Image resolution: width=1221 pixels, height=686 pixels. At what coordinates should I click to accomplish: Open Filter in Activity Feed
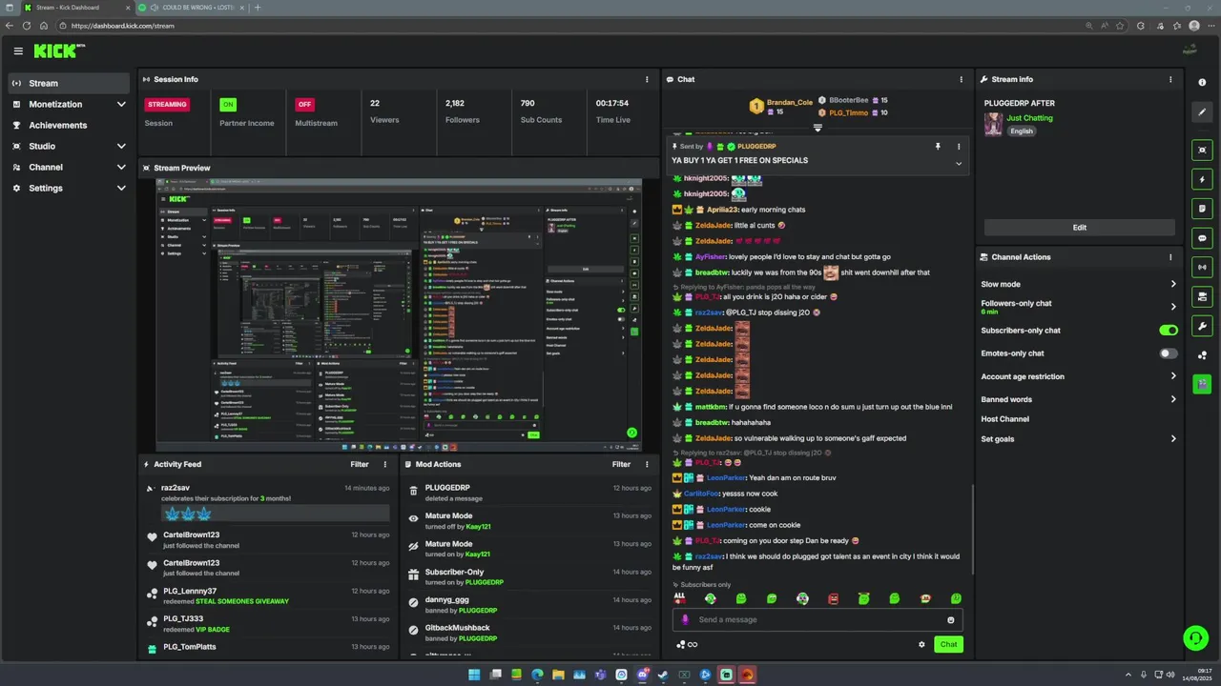pos(360,464)
